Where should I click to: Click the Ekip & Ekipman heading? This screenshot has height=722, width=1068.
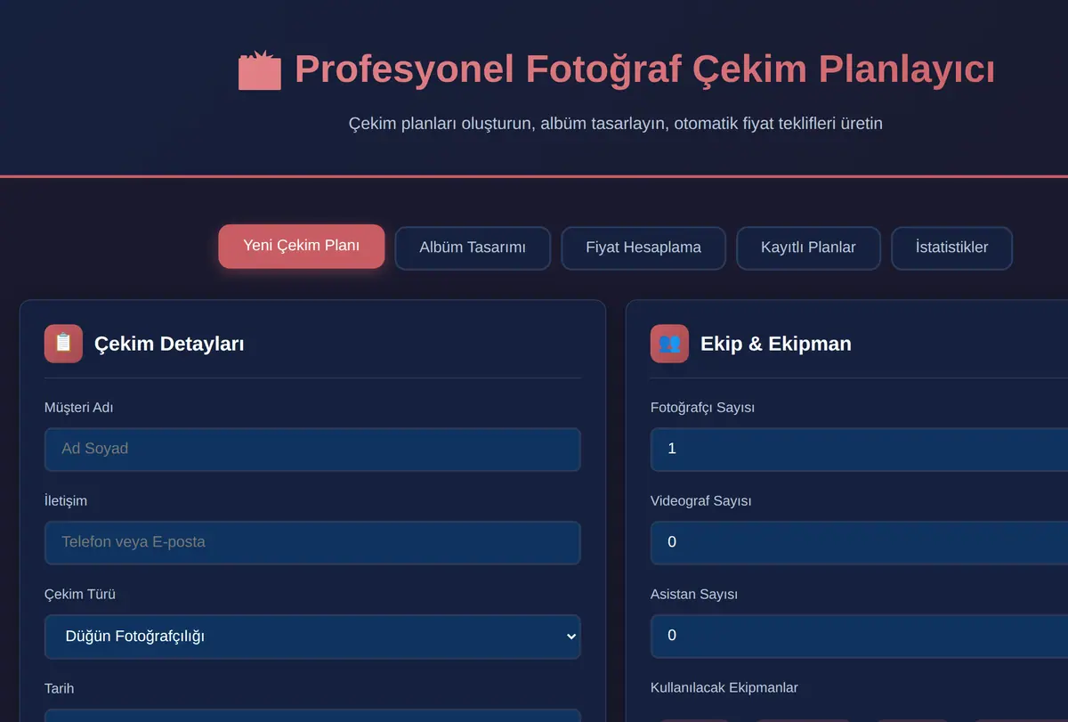pos(776,344)
